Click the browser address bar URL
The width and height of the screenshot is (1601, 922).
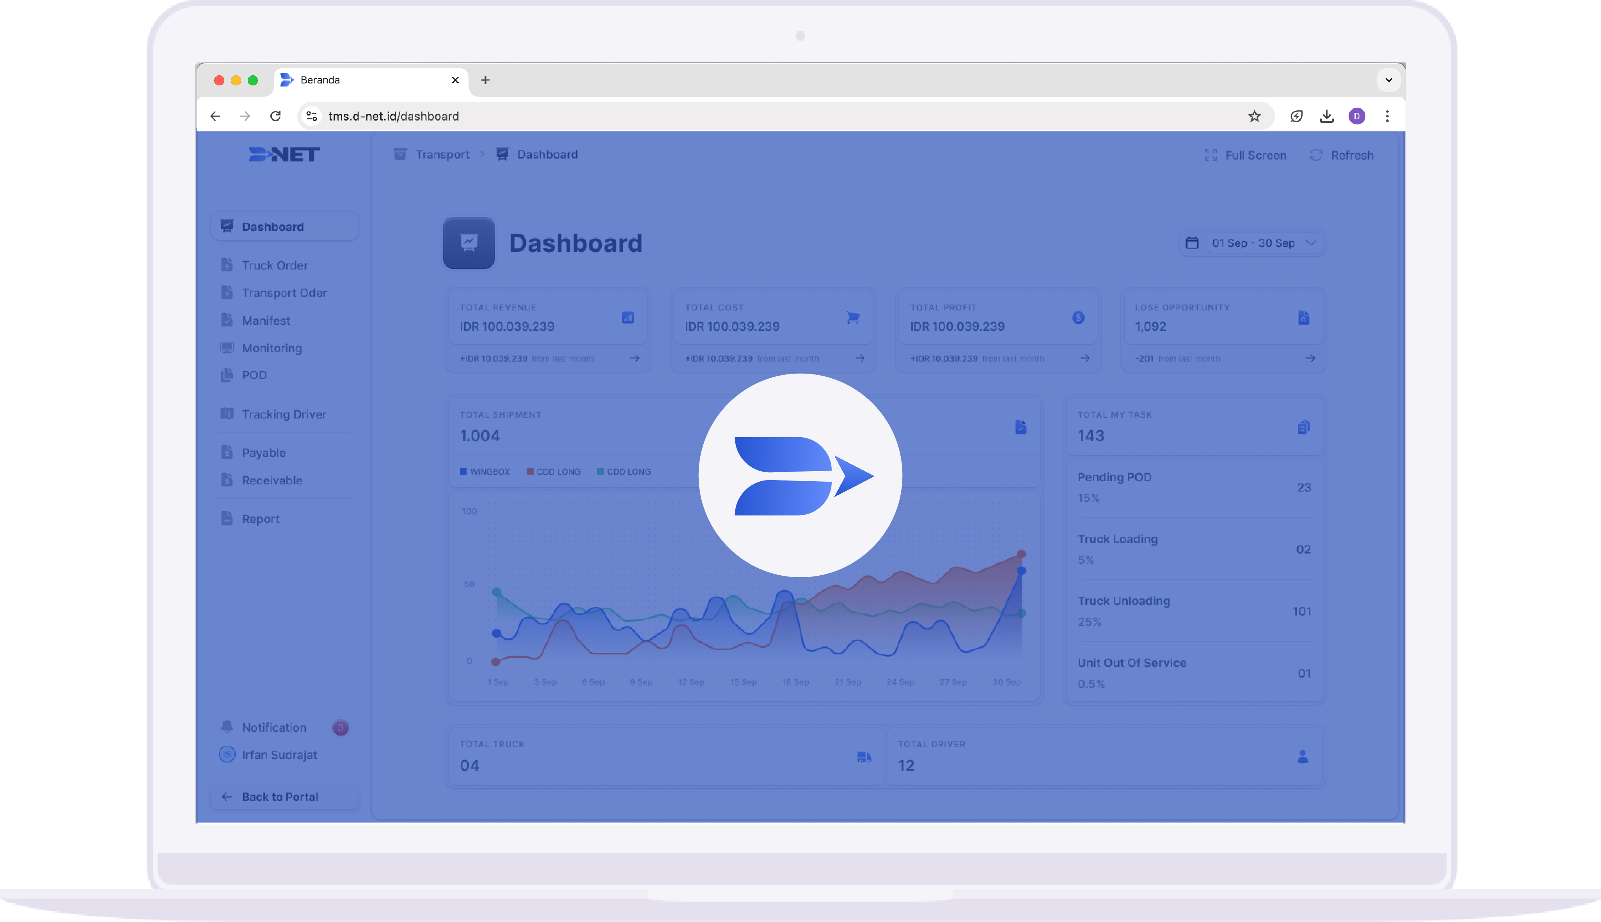point(393,116)
